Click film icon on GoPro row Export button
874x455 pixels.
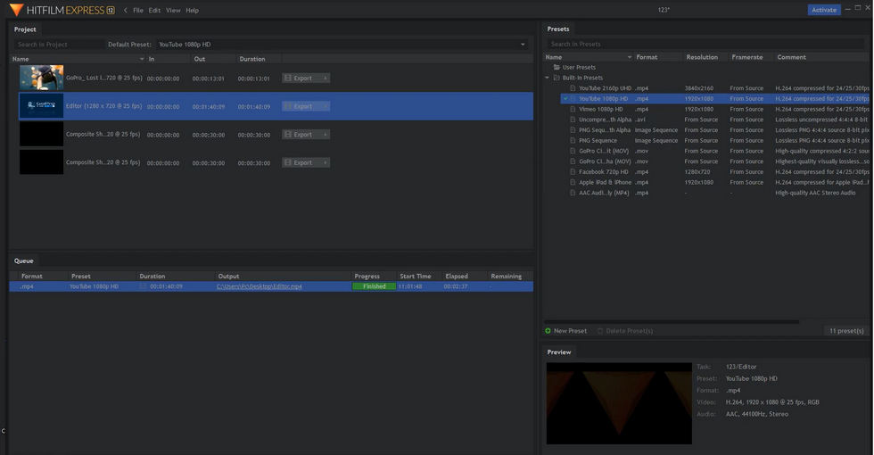(287, 79)
